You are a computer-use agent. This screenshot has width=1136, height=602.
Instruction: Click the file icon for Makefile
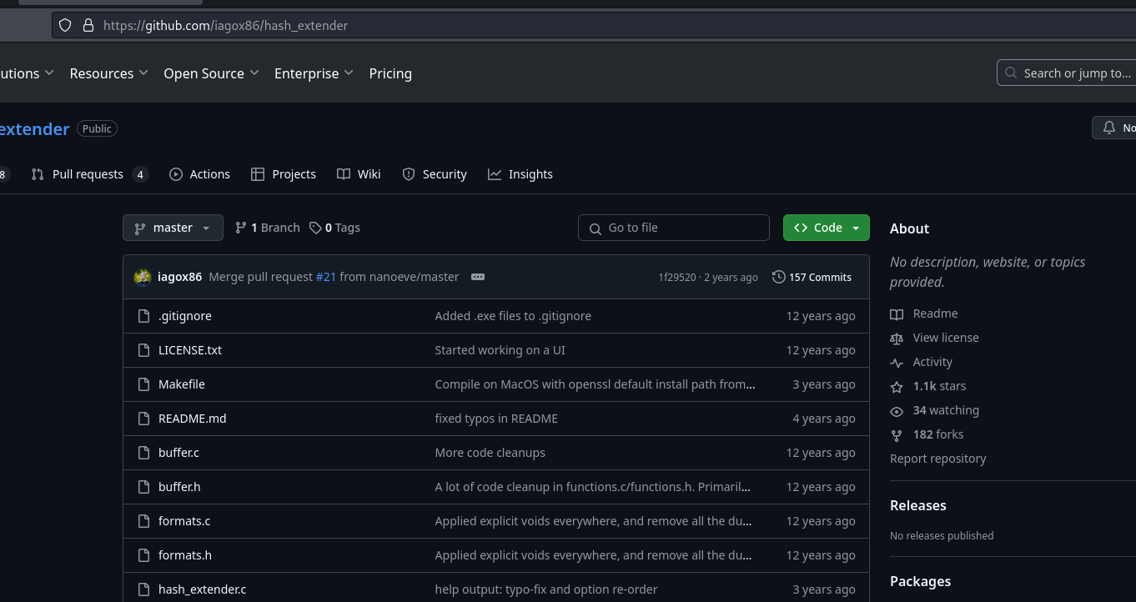pyautogui.click(x=143, y=384)
